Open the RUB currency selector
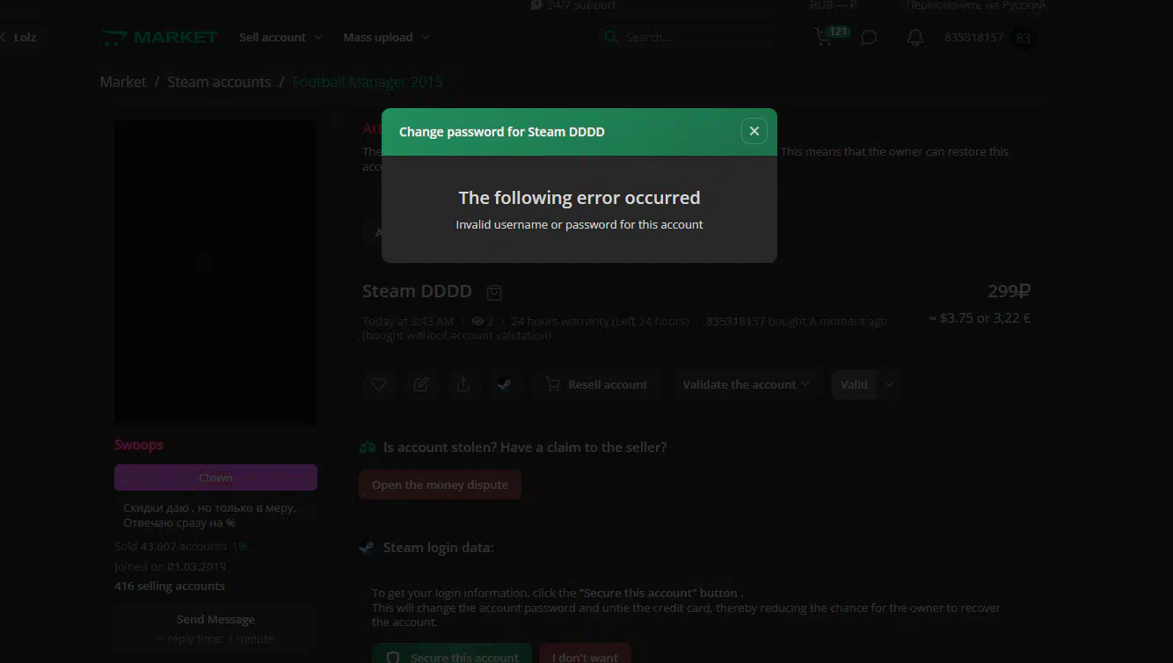The height and width of the screenshot is (663, 1173). click(833, 5)
